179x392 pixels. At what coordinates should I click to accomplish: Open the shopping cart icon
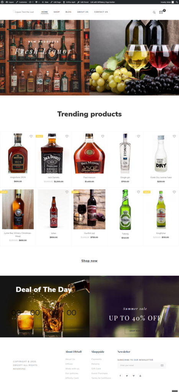(161, 12)
